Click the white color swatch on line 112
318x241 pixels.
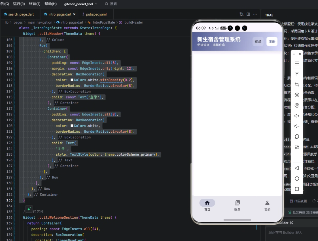72,80
